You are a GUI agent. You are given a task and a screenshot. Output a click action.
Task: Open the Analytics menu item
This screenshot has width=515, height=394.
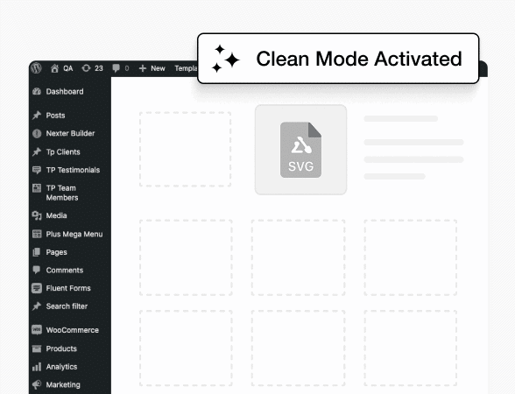pos(61,367)
